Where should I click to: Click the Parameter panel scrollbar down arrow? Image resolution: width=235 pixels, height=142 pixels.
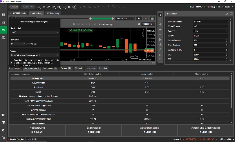pos(231,60)
